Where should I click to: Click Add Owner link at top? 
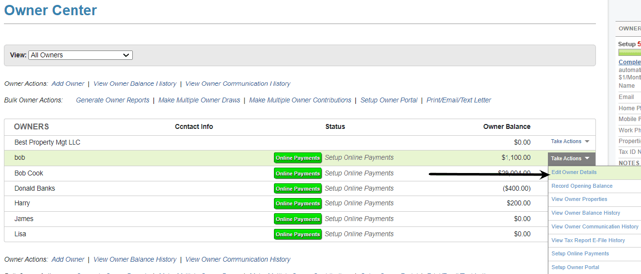pyautogui.click(x=68, y=84)
